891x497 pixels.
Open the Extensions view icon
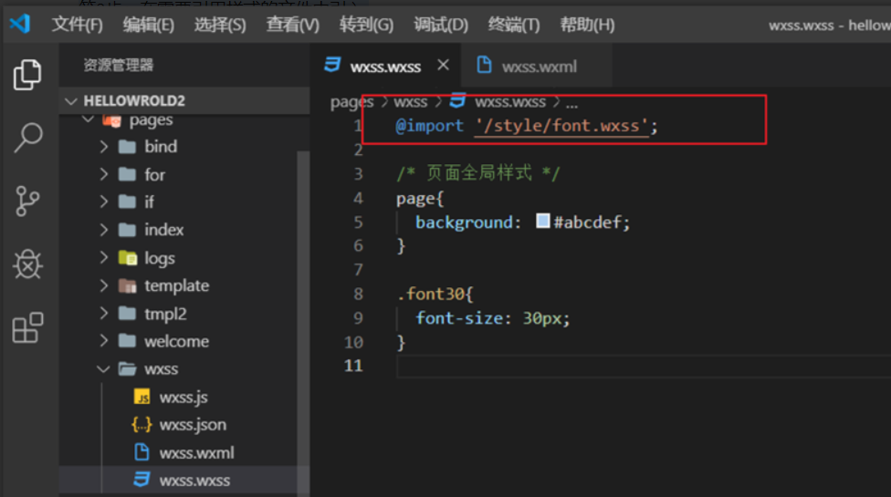(27, 327)
